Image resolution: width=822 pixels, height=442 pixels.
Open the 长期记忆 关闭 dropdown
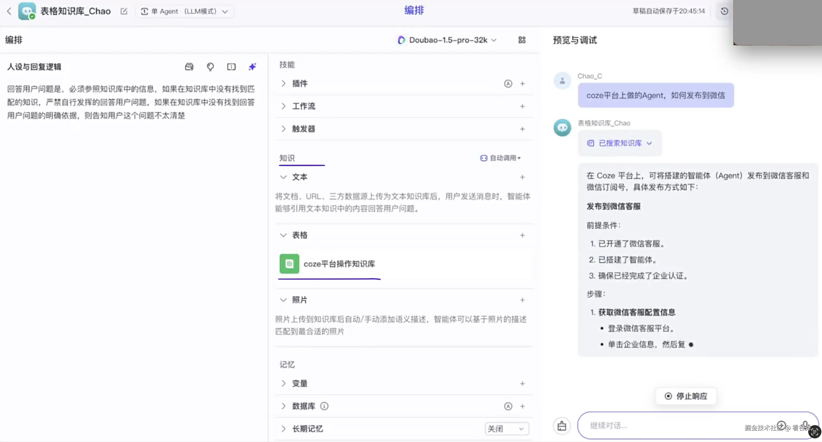[x=507, y=429]
